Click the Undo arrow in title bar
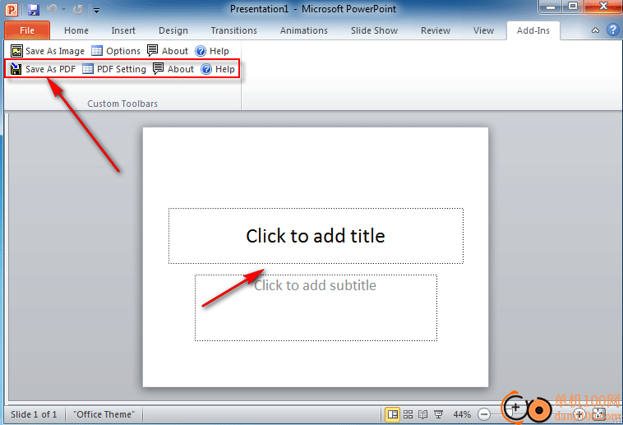 [x=52, y=9]
